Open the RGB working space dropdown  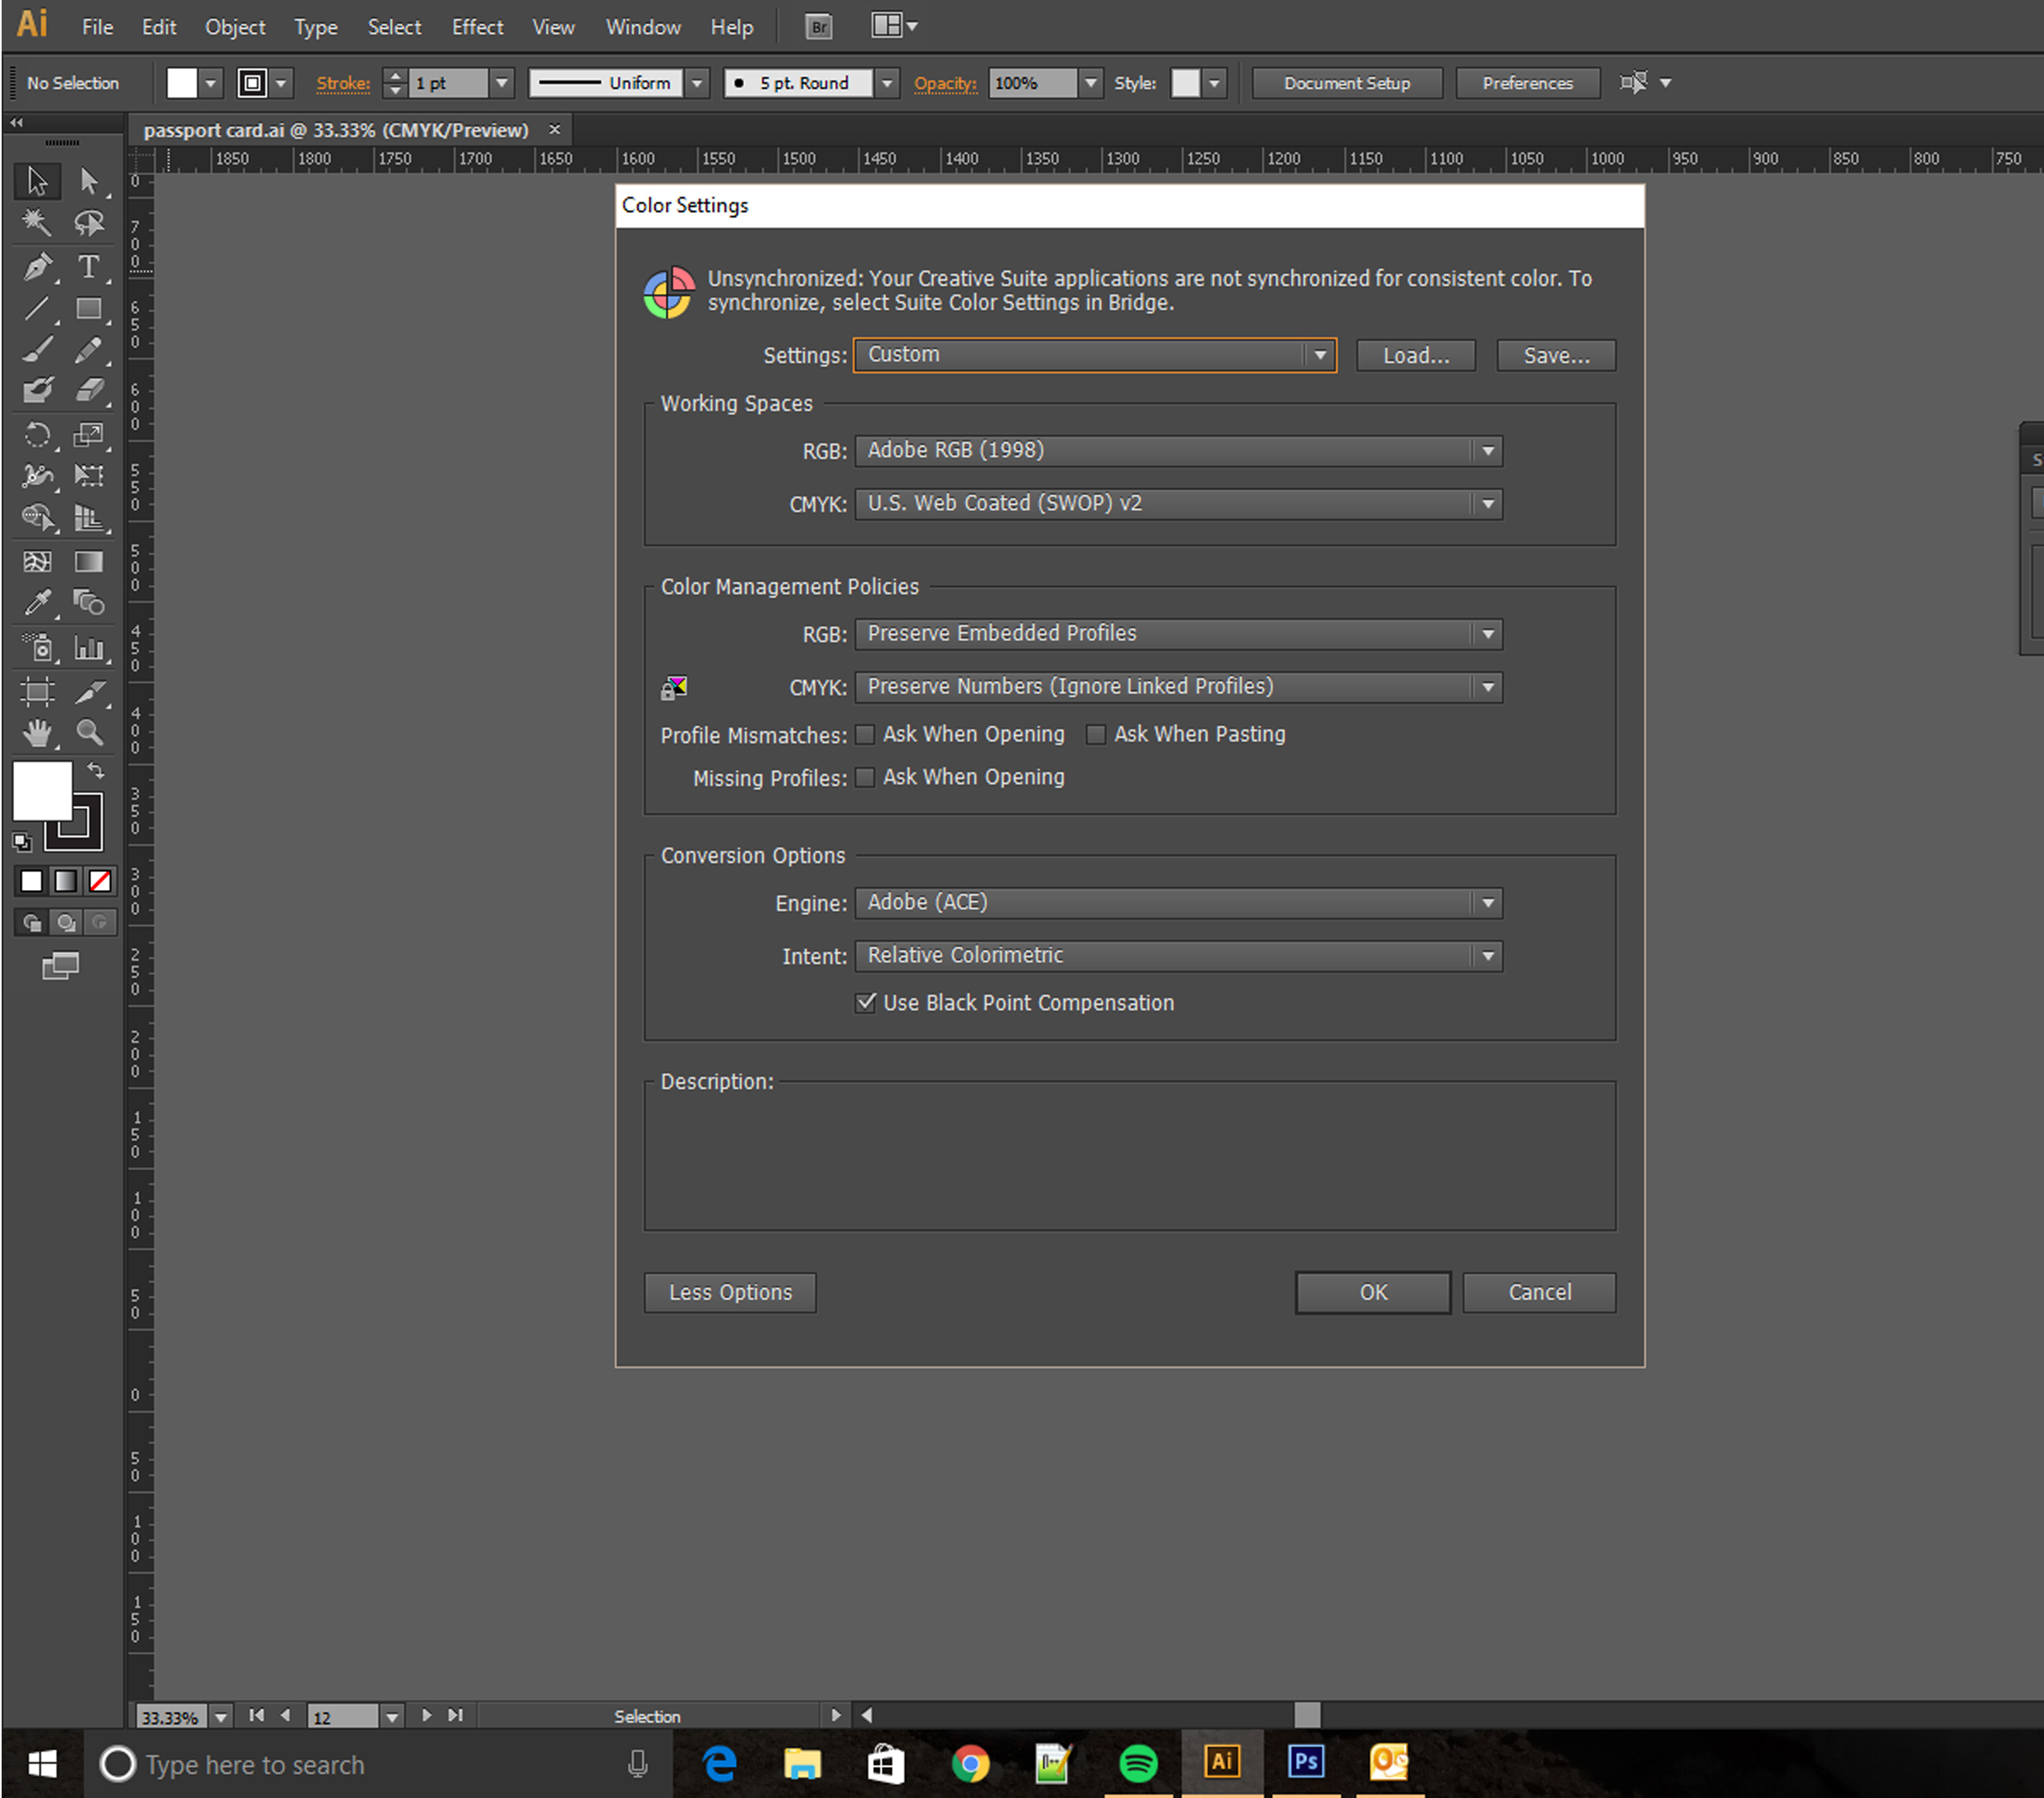[x=1489, y=450]
